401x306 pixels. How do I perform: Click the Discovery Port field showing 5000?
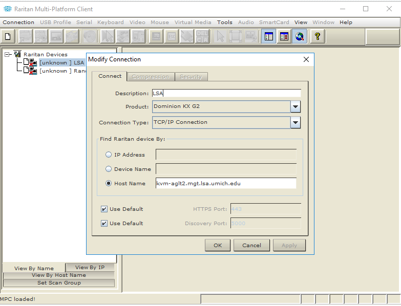266,223
